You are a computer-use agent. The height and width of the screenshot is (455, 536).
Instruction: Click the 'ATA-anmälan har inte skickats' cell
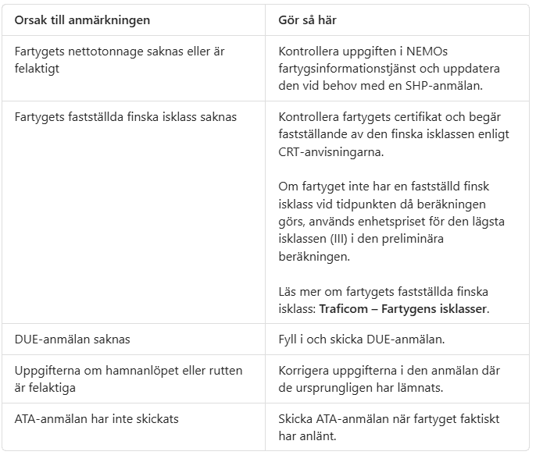pyautogui.click(x=134, y=428)
